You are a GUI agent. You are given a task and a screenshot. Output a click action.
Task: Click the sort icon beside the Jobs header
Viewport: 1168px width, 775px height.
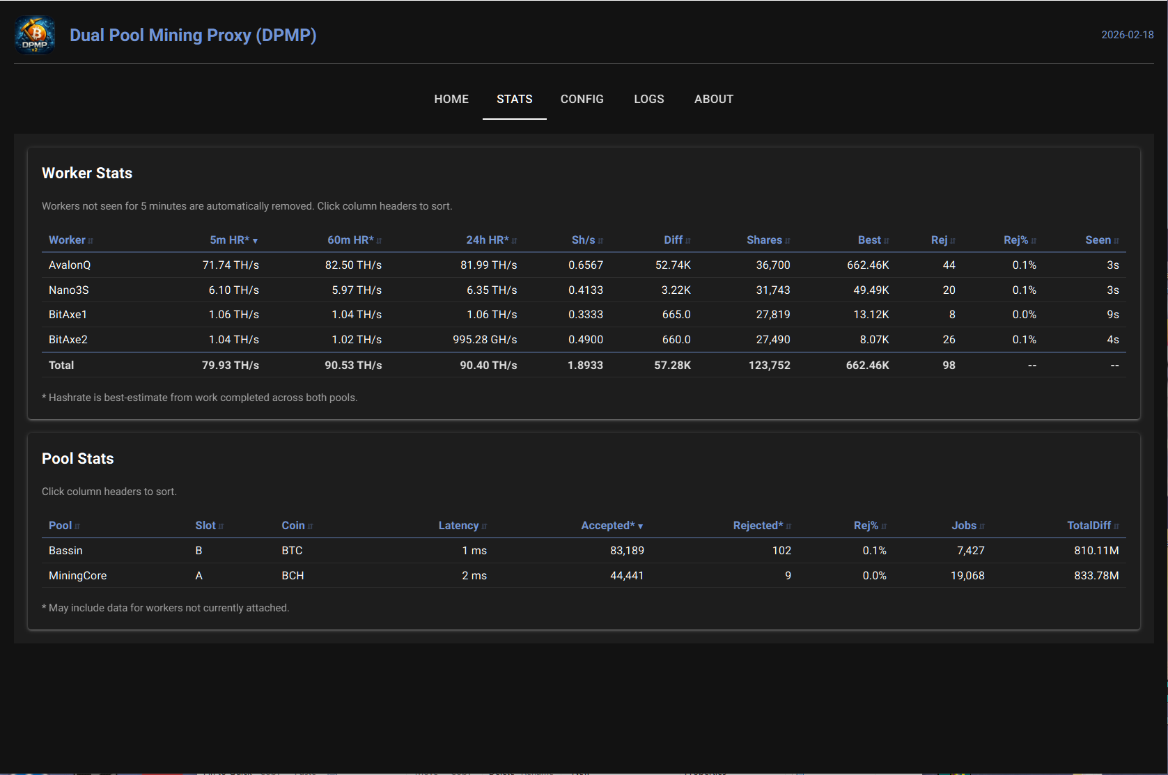pos(983,525)
